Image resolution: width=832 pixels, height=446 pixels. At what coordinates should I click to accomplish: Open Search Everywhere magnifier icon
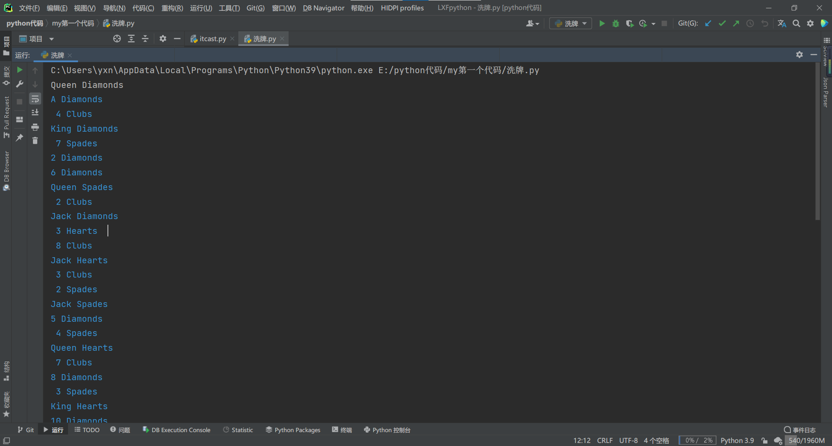click(796, 23)
